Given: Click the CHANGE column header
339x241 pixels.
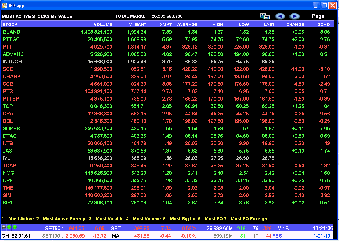Looking at the screenshot, I should (x=295, y=24).
